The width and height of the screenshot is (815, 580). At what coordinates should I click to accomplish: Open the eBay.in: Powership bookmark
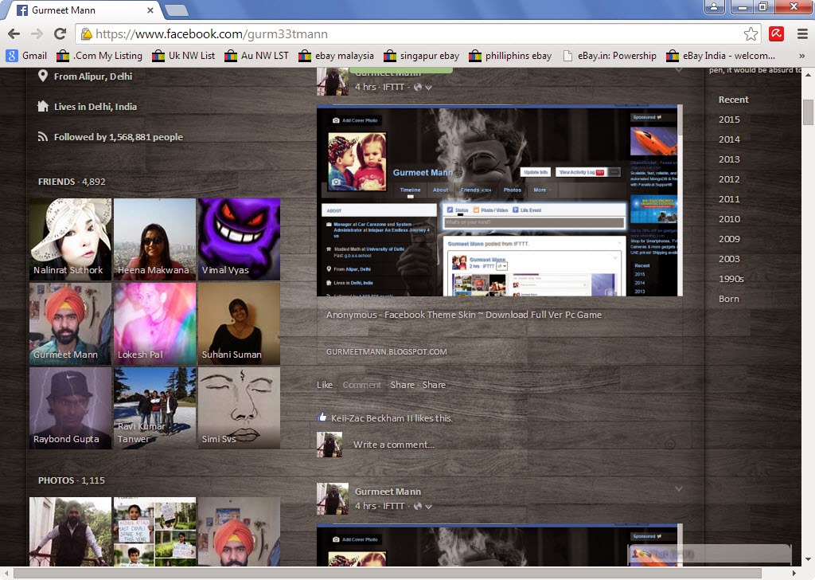pyautogui.click(x=609, y=56)
